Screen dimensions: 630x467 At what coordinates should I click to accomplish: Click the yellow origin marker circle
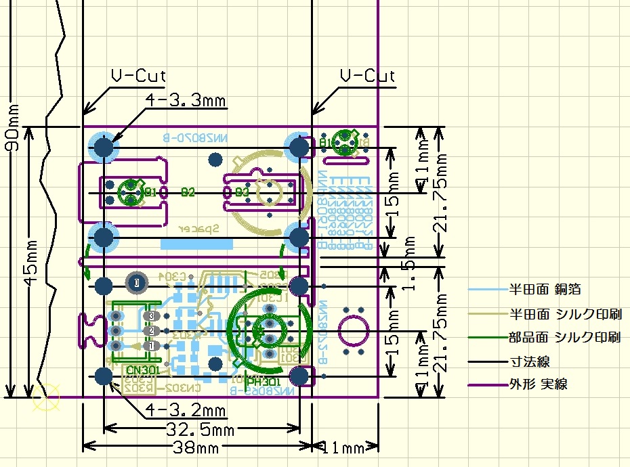46,397
